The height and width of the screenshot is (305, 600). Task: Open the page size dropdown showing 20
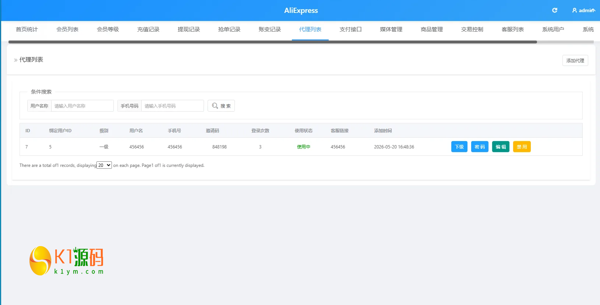(104, 165)
